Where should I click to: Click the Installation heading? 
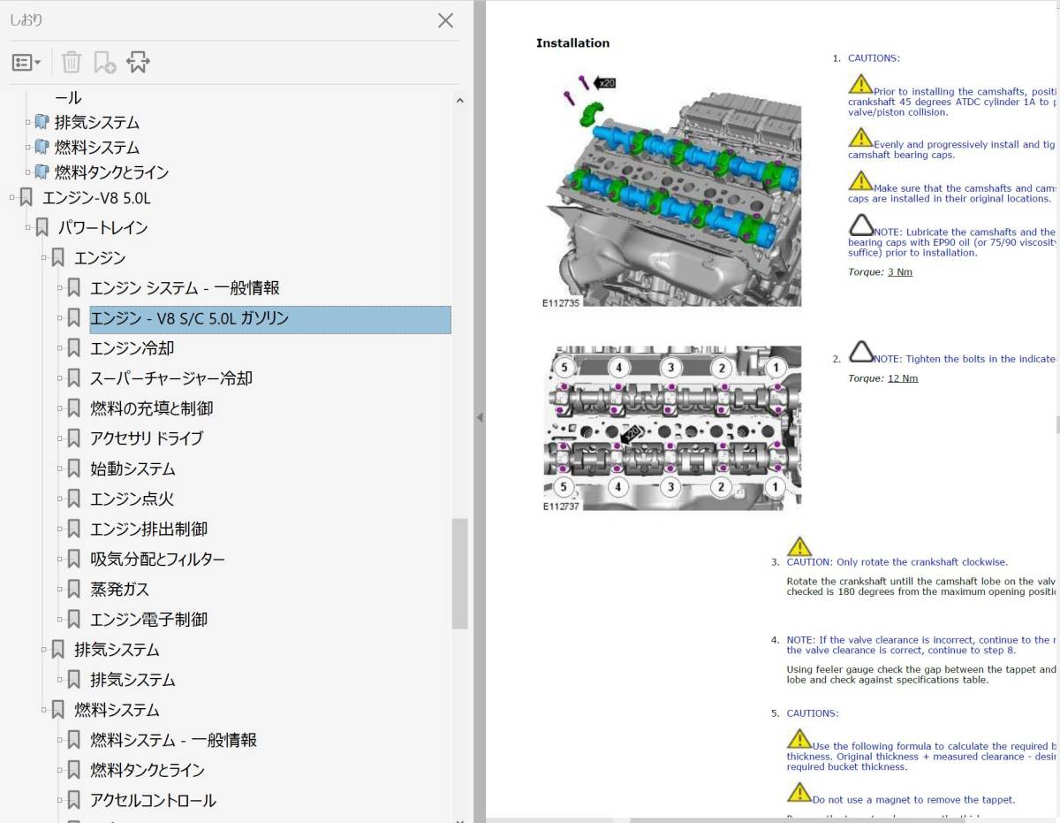click(572, 42)
